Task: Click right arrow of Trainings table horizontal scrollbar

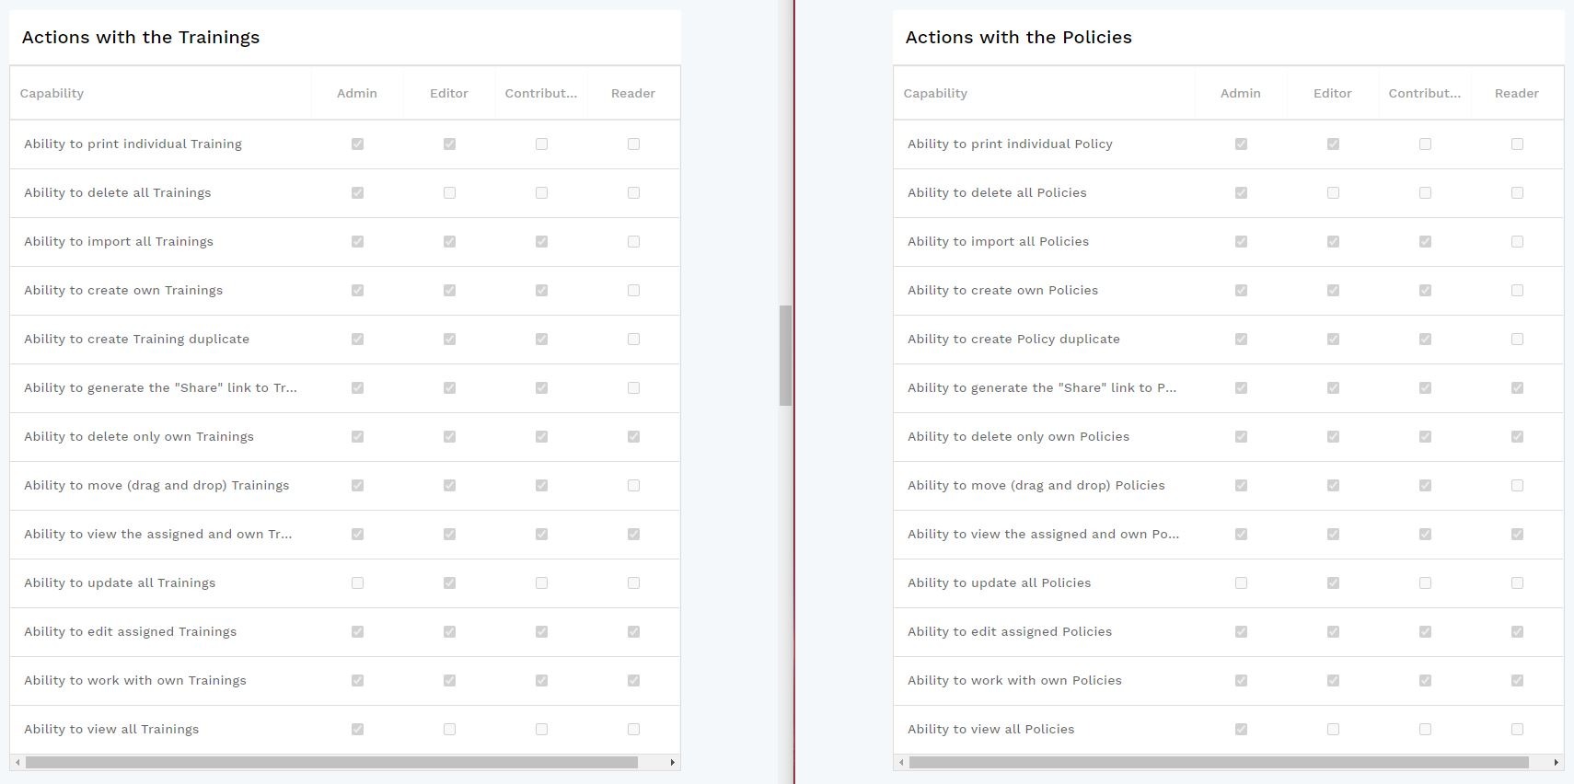Action: (x=673, y=762)
